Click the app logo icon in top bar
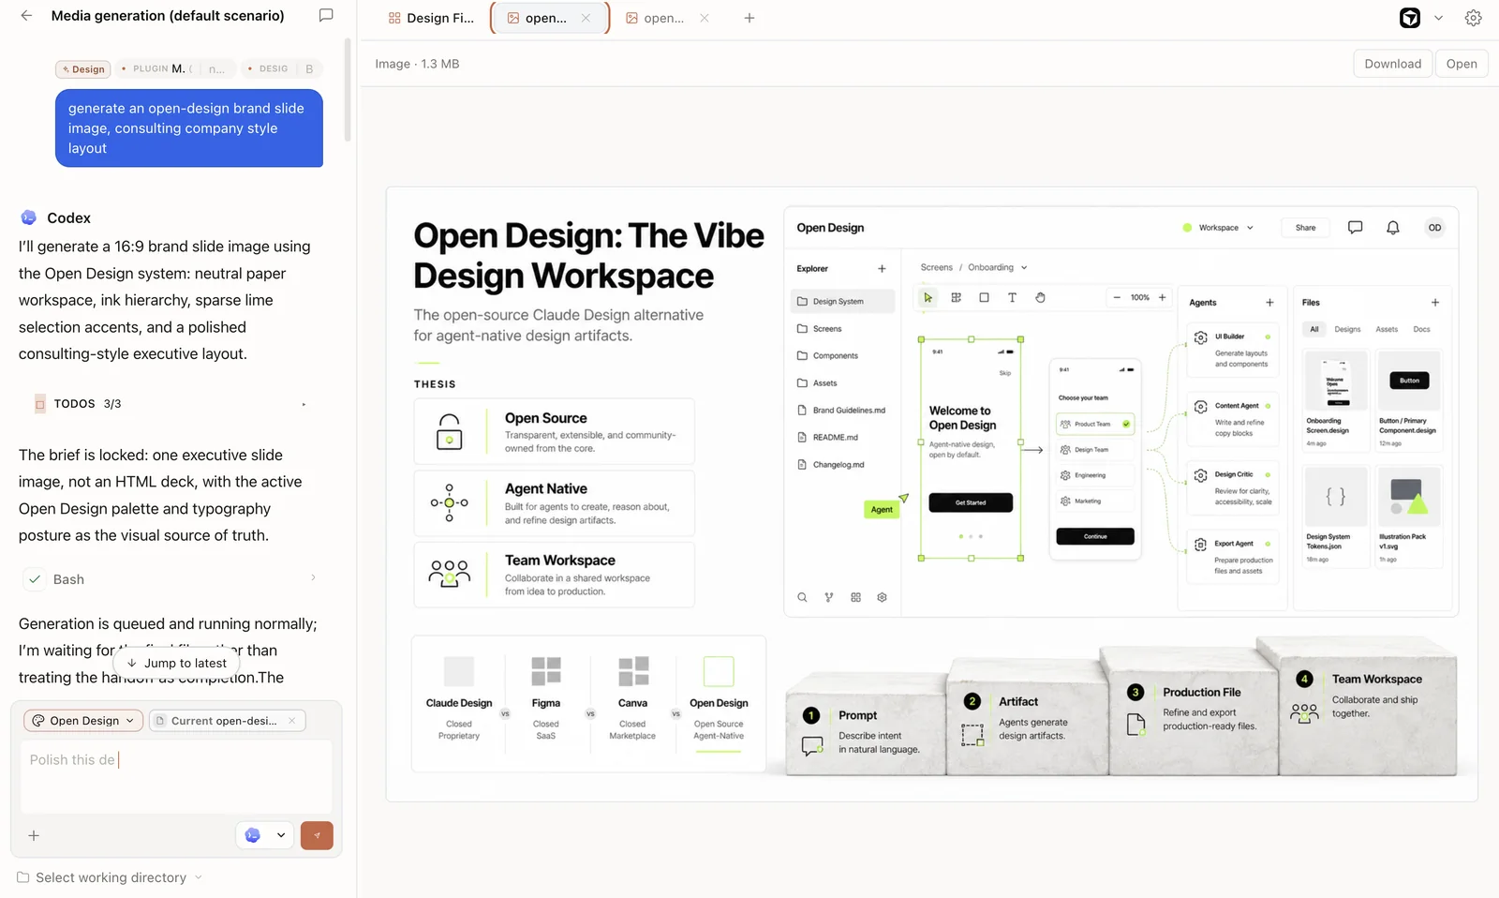 [1410, 18]
